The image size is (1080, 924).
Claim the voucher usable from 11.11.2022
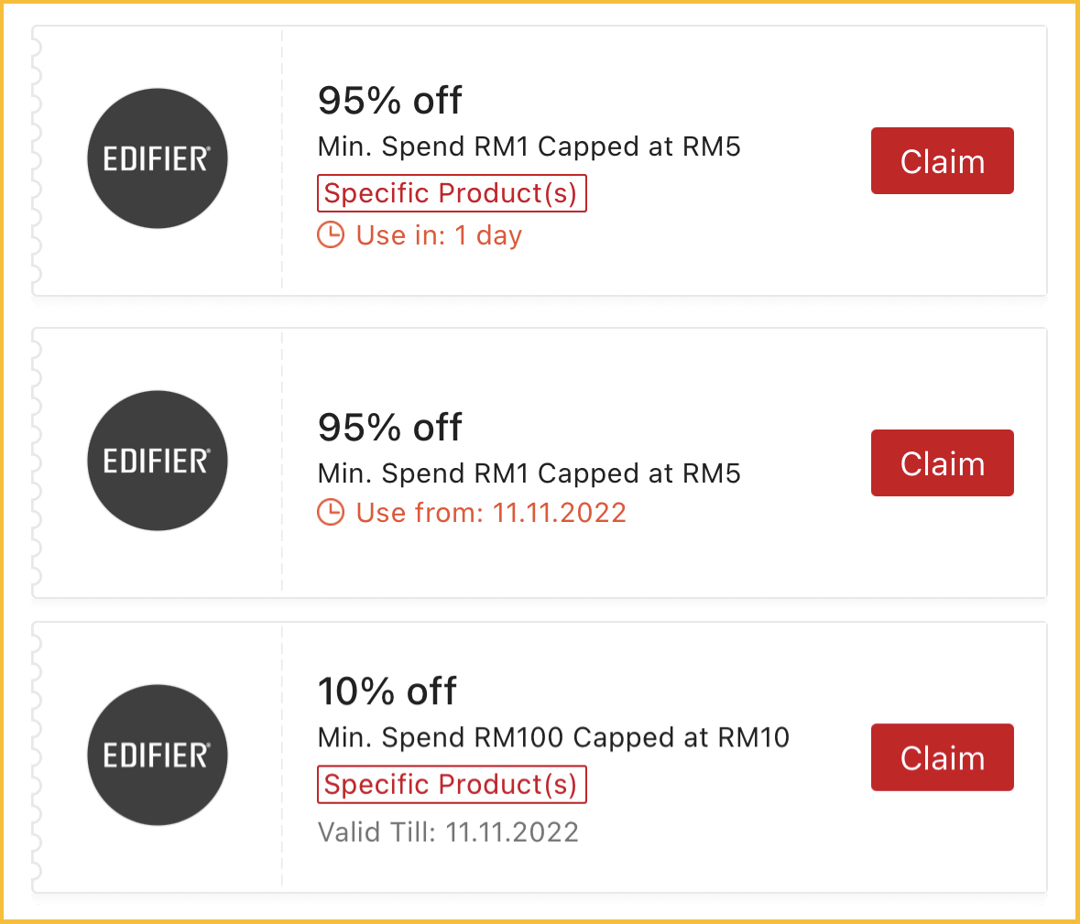coord(942,463)
